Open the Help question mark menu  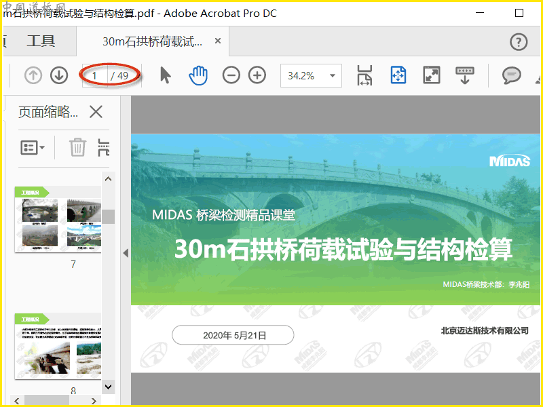(519, 42)
